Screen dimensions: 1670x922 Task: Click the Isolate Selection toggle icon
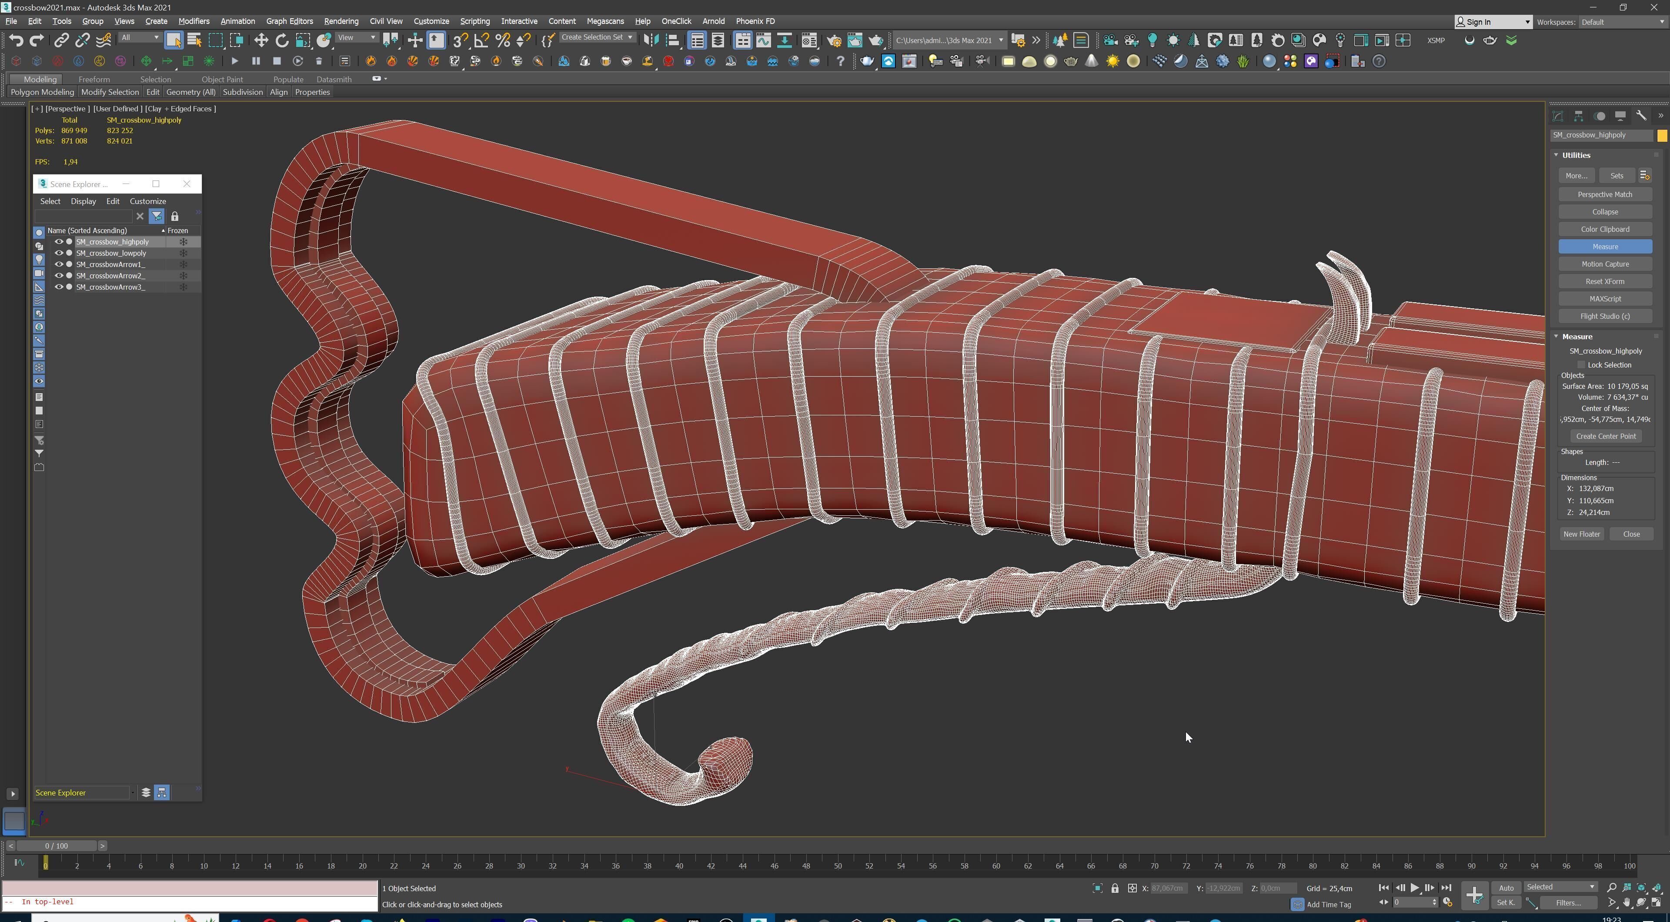1098,888
